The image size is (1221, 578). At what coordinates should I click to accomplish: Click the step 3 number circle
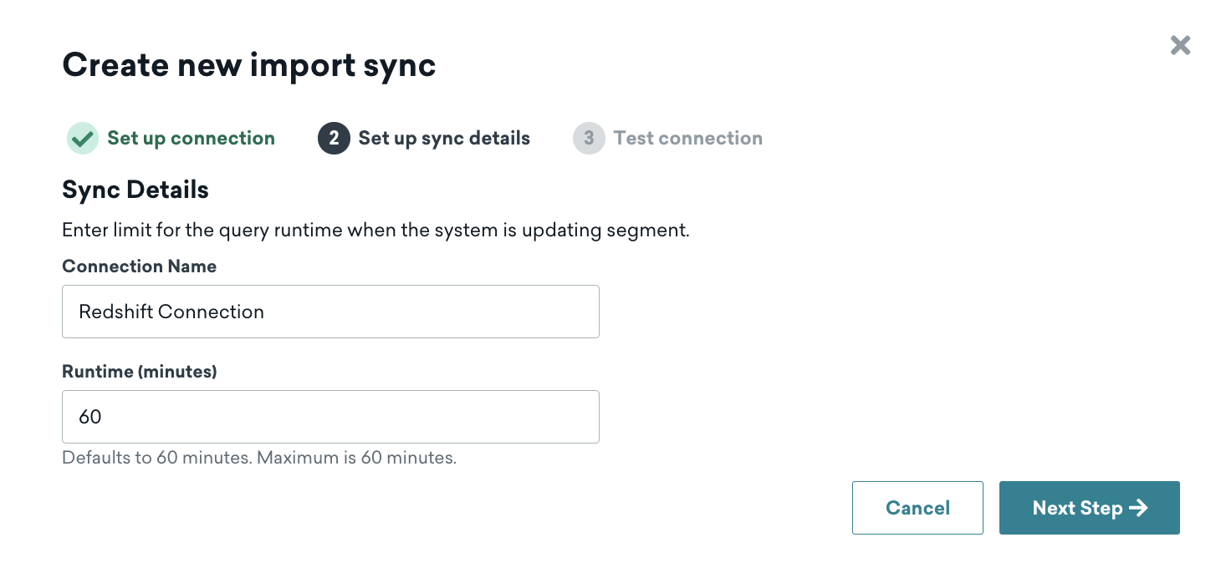(x=589, y=139)
